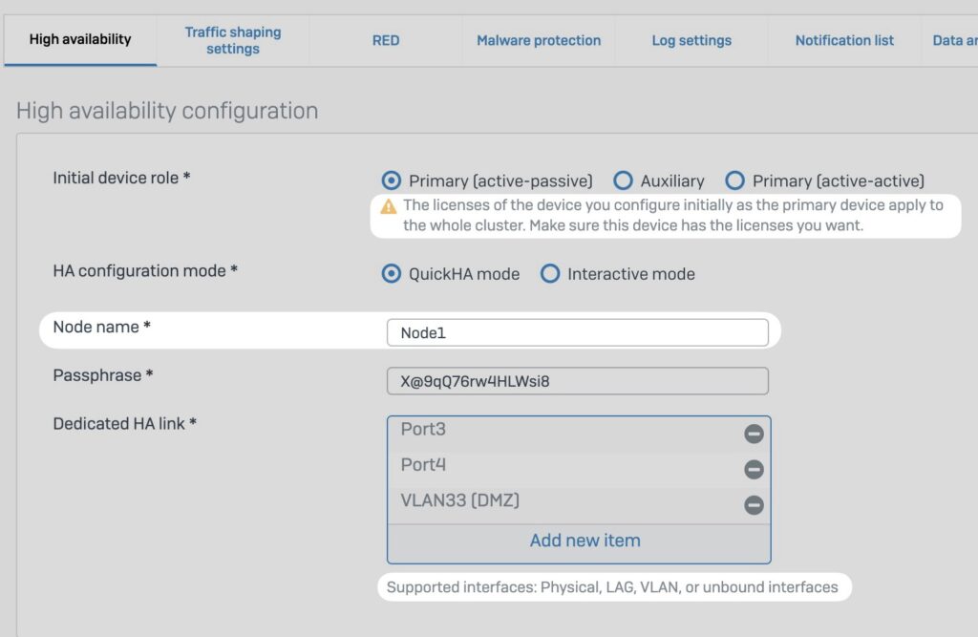This screenshot has height=637, width=978.
Task: Focus the Passphrase text field
Action: point(577,381)
